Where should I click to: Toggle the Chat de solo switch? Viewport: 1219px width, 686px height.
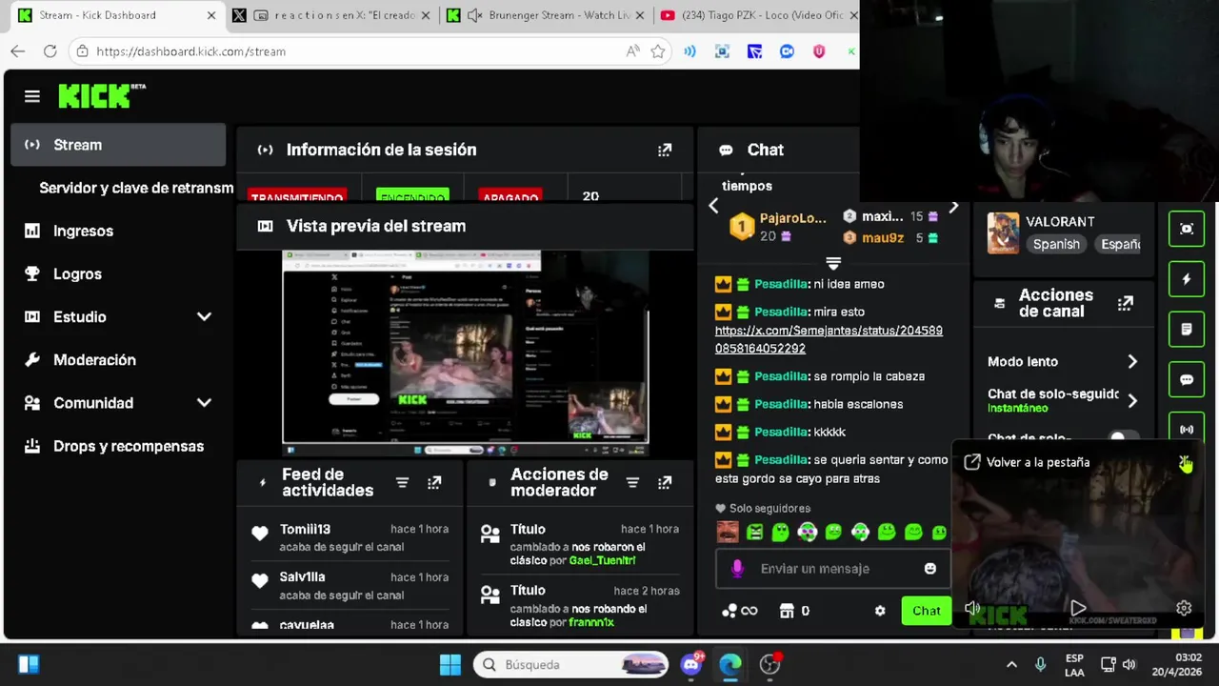coord(1124,437)
